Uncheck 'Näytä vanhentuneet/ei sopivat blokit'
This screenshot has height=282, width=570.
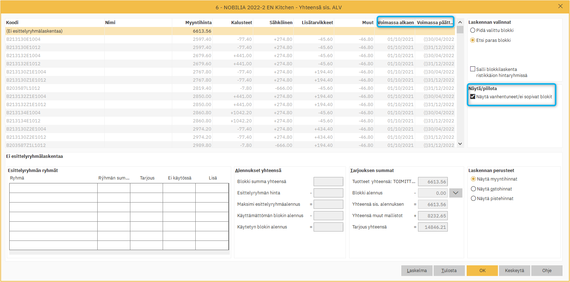point(473,97)
